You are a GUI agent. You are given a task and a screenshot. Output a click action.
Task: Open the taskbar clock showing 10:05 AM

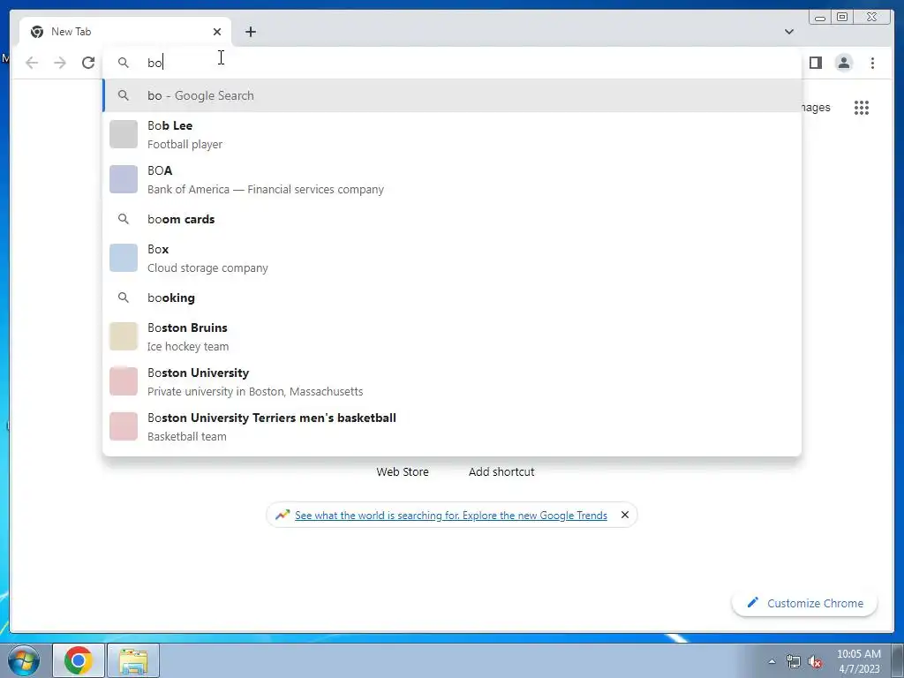(x=859, y=661)
